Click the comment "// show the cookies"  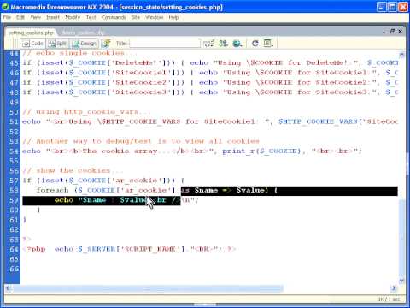[x=66, y=170]
